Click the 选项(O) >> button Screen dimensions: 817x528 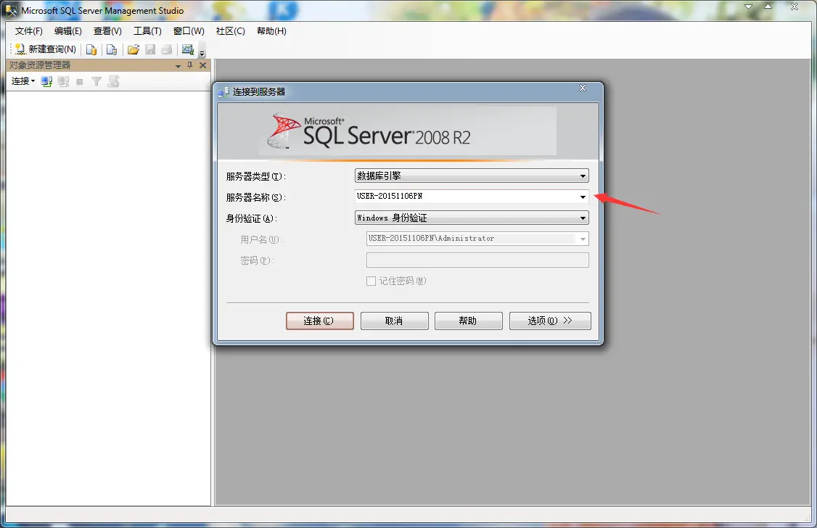coord(550,321)
